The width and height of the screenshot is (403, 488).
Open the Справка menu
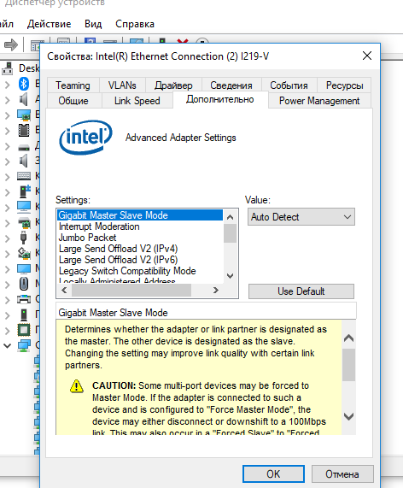click(135, 24)
